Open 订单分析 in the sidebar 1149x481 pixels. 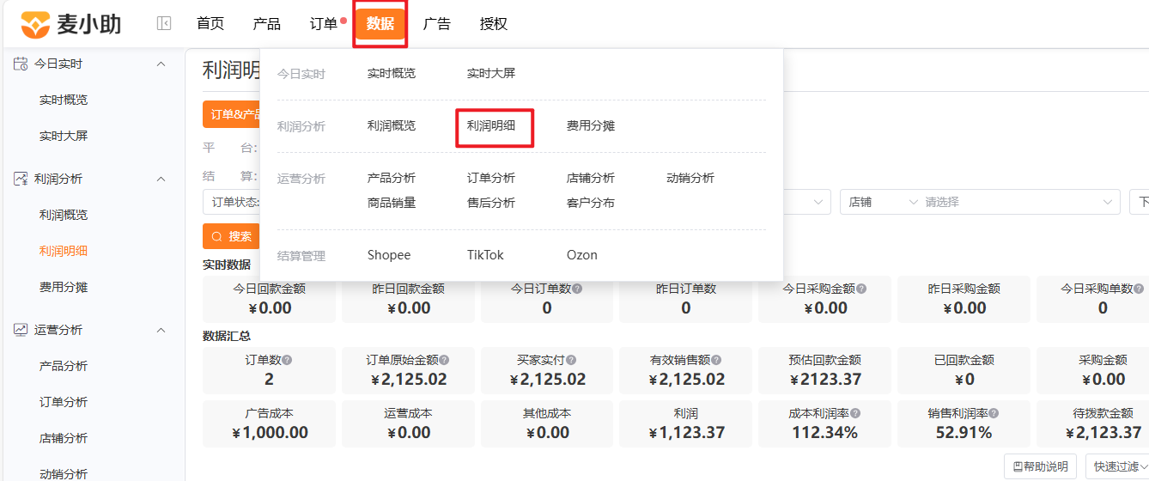coord(64,402)
